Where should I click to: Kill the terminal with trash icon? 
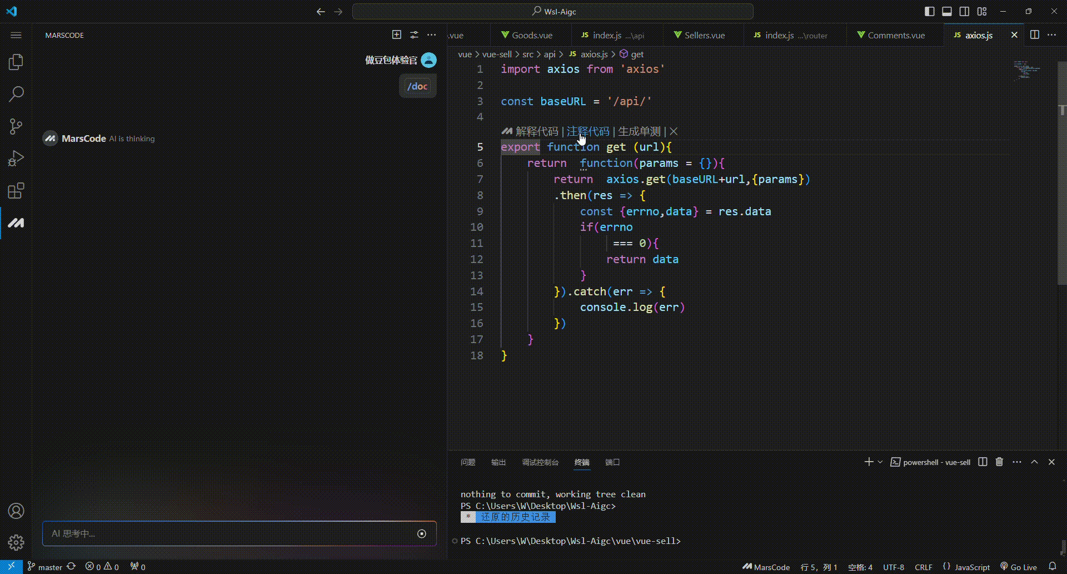tap(999, 462)
